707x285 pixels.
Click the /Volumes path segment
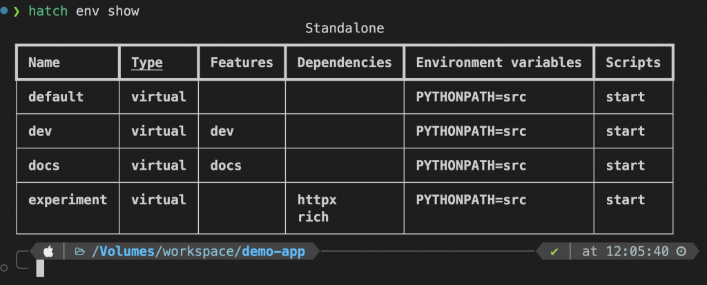point(123,251)
